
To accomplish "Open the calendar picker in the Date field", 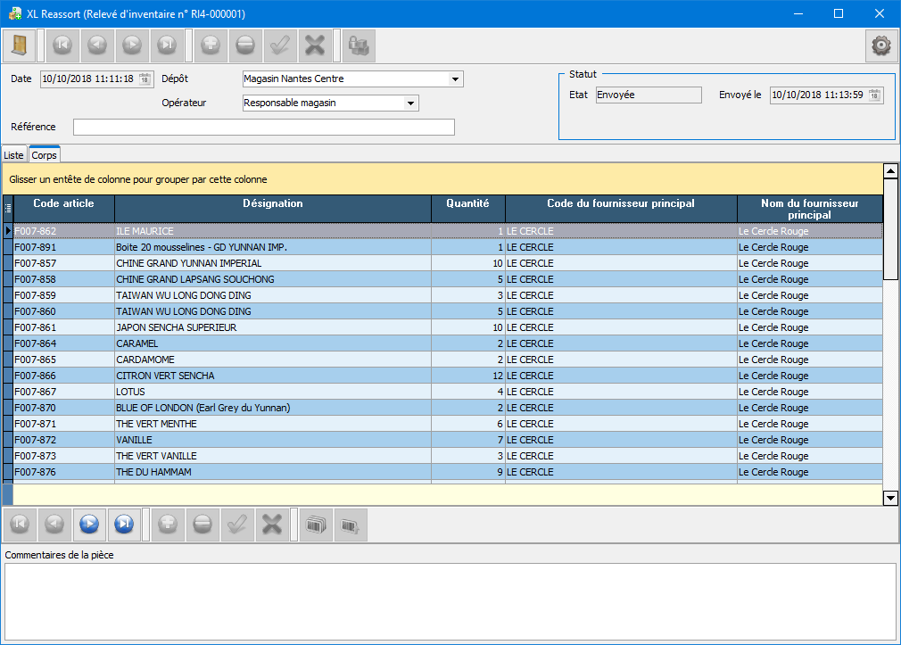I will tap(145, 79).
